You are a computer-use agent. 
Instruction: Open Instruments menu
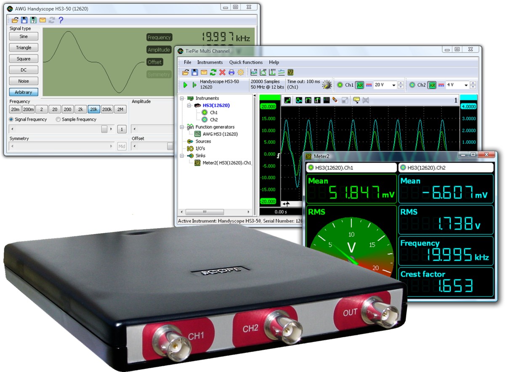pos(210,62)
